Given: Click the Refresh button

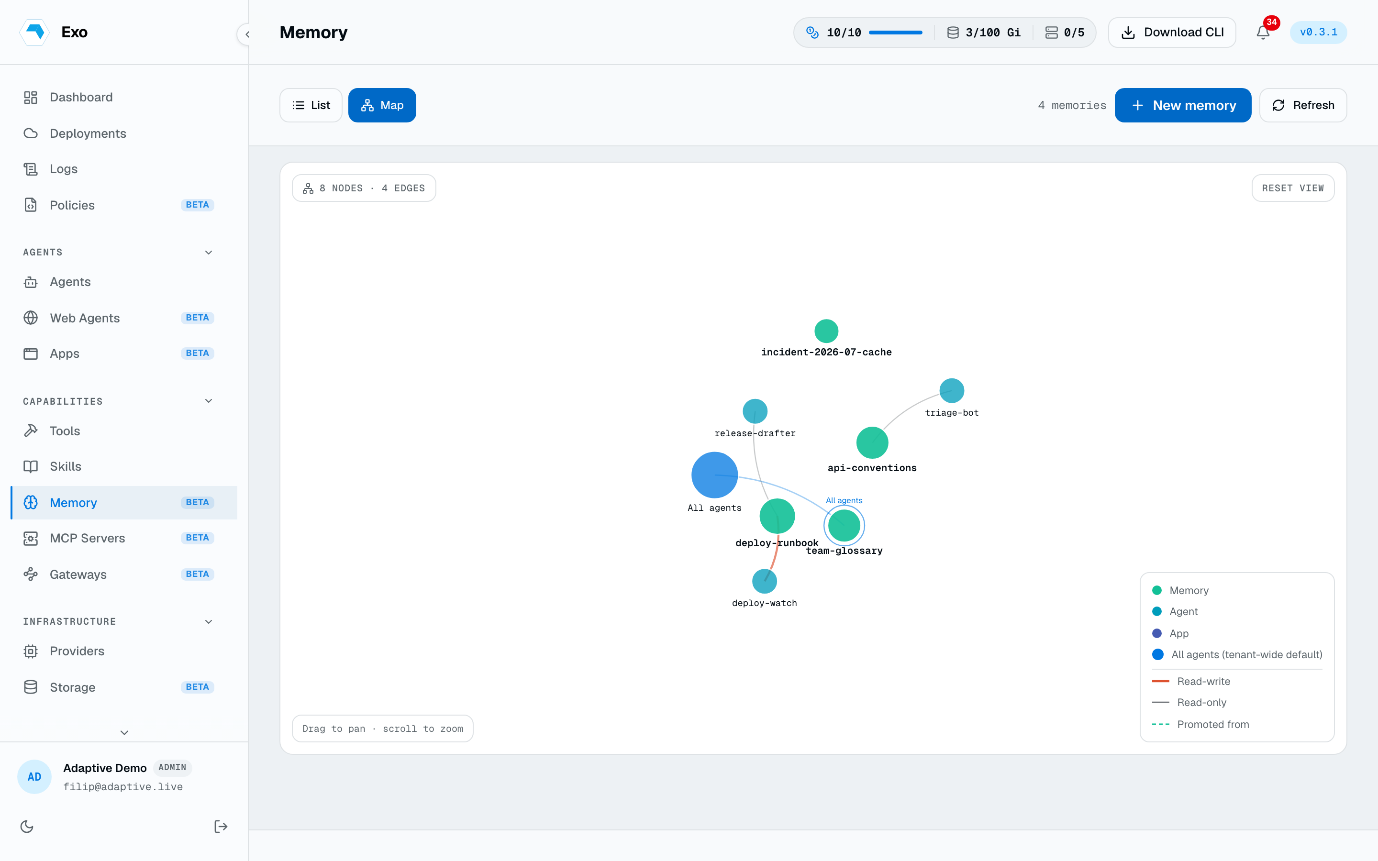Looking at the screenshot, I should tap(1303, 105).
